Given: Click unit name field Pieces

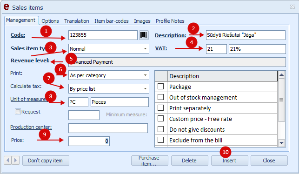Looking at the screenshot, I should click(x=120, y=102).
